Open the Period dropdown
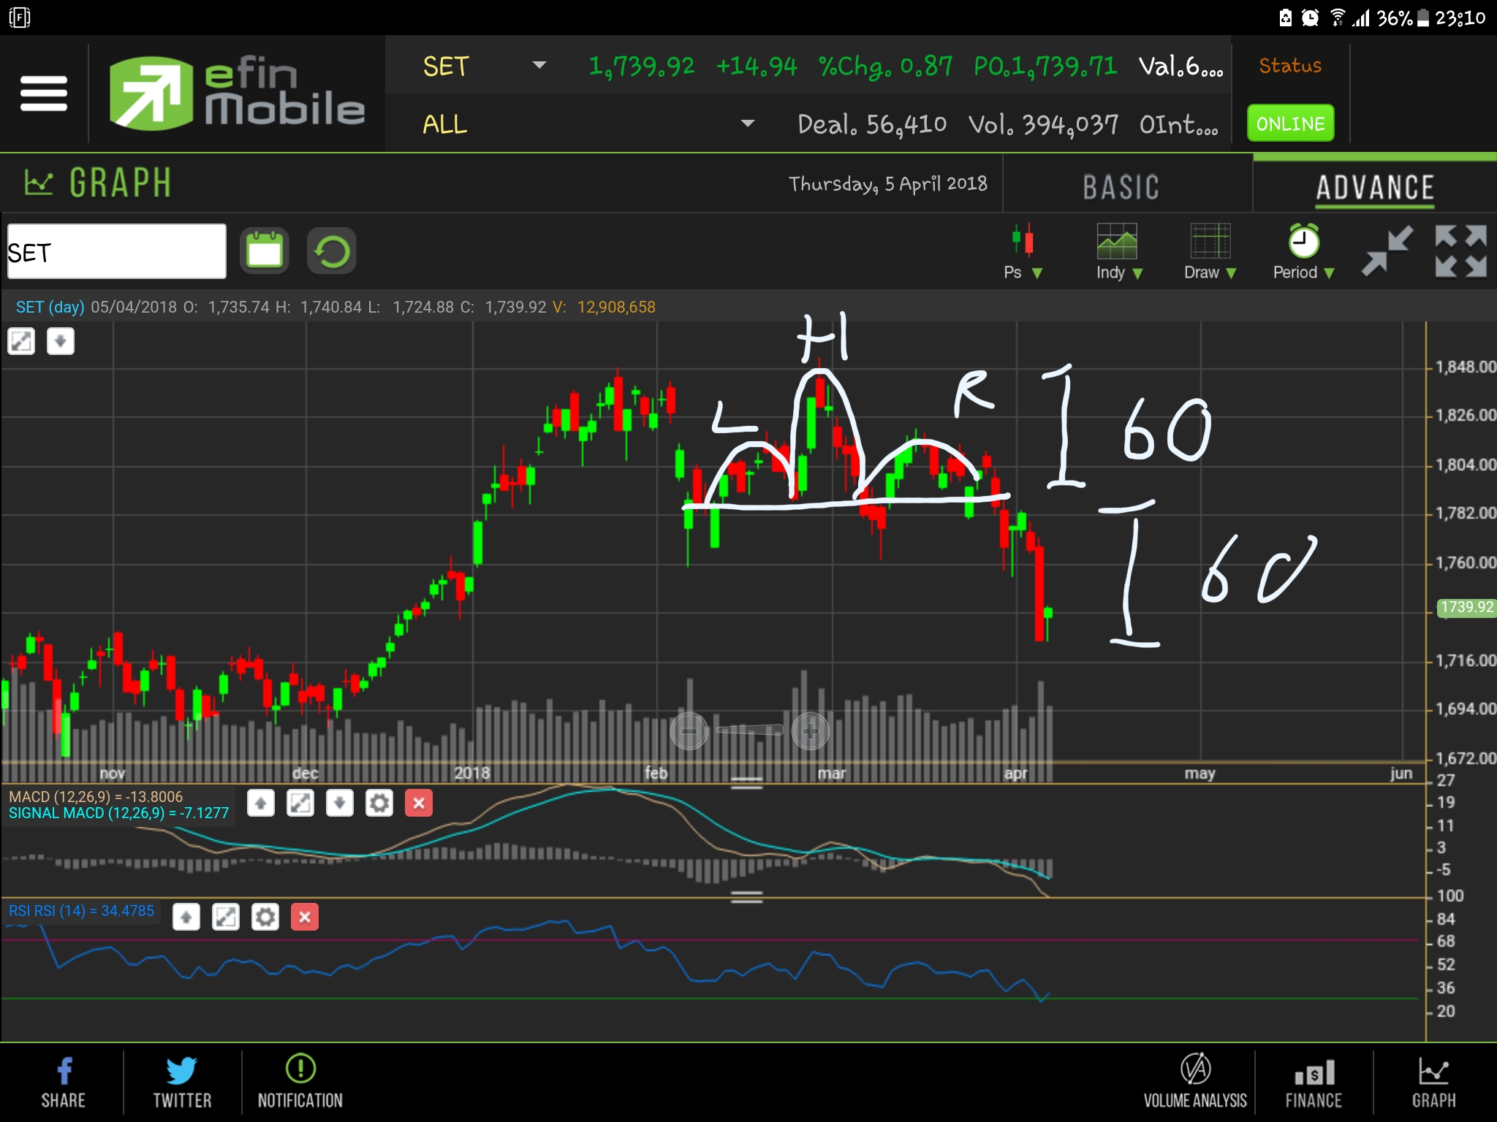The height and width of the screenshot is (1122, 1497). click(1303, 252)
